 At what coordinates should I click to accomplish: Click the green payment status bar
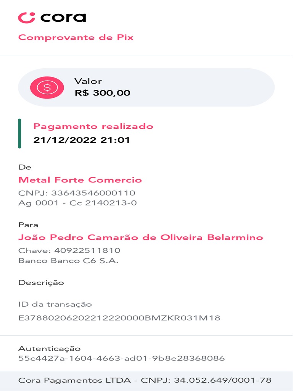19,133
